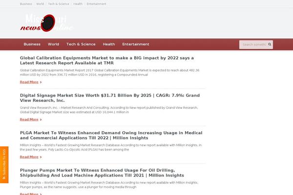Click Business in the top gray menu
The width and height of the screenshot is (293, 195).
(x=26, y=4)
